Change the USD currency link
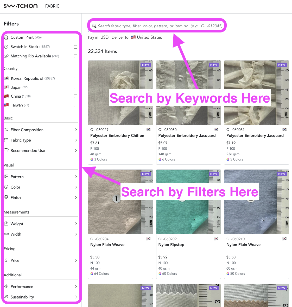The height and width of the screenshot is (307, 292). tap(104, 37)
